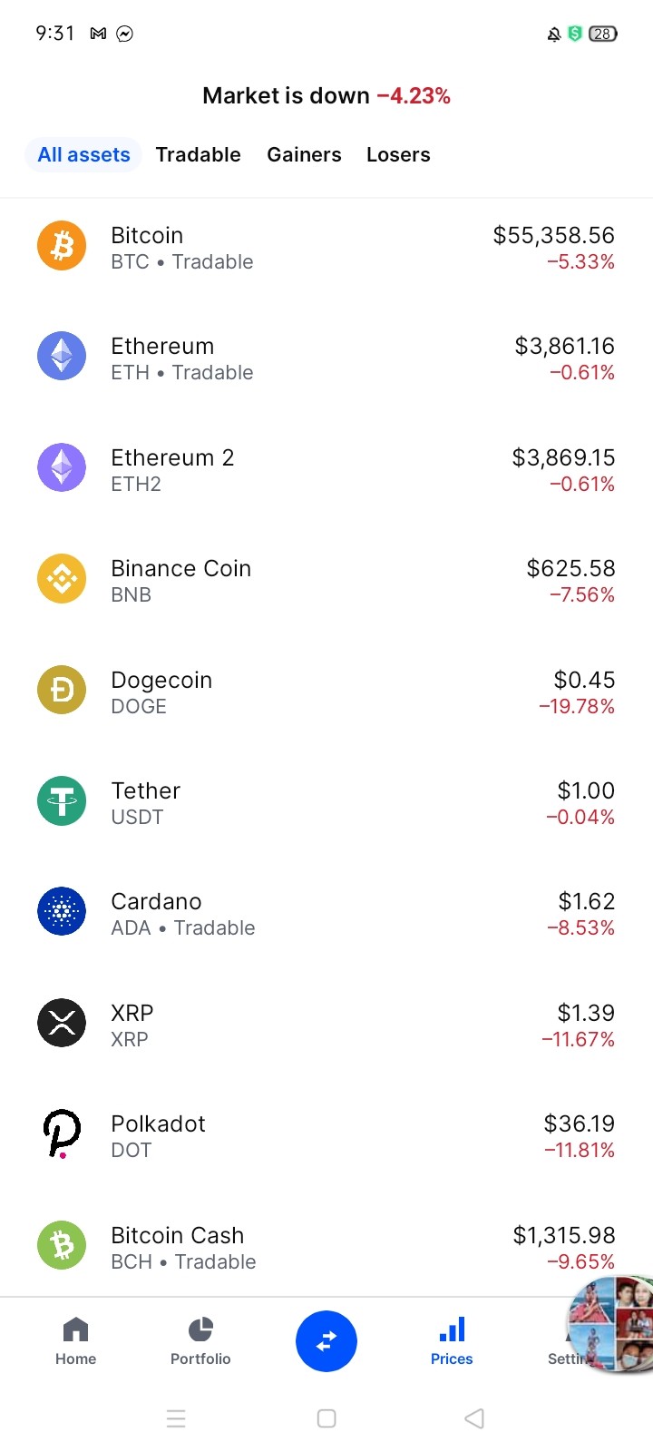This screenshot has height=1452, width=653.
Task: Tap the green Tether icon
Action: (62, 801)
